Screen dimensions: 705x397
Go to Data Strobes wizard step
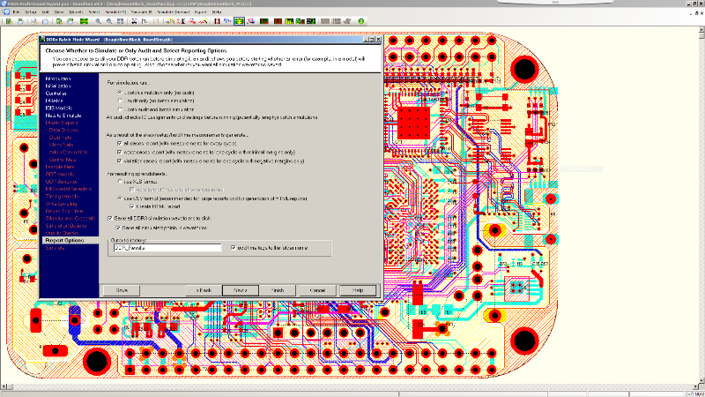tap(63, 130)
